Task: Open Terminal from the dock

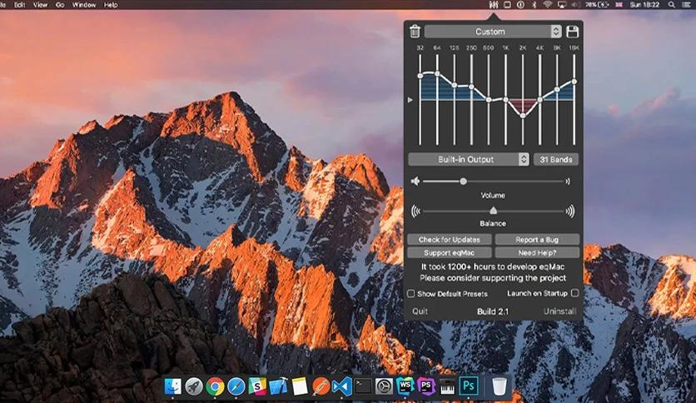Action: [363, 386]
